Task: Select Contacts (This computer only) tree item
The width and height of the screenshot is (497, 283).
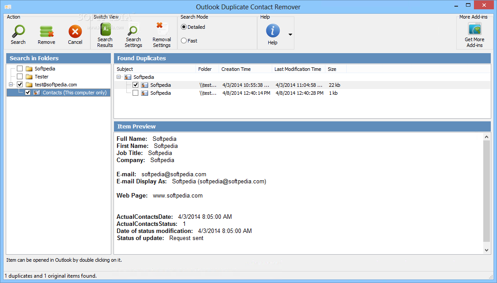Action: pos(74,93)
